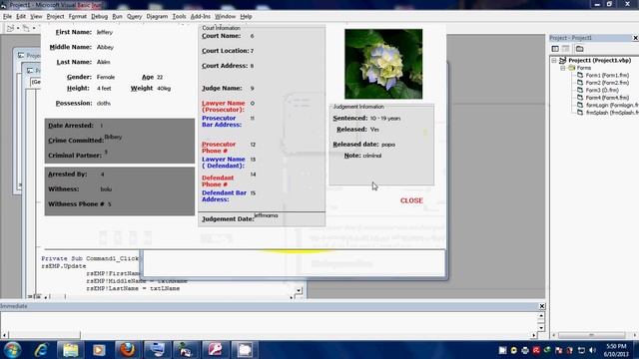
Task: Click the Witness value bolu
Action: pos(106,189)
